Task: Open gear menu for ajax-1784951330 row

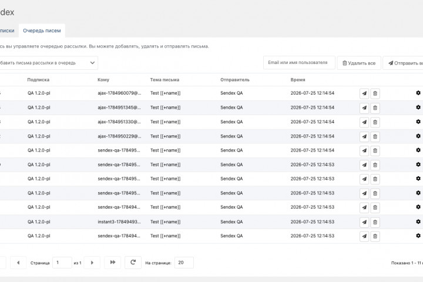Action: click(418, 122)
